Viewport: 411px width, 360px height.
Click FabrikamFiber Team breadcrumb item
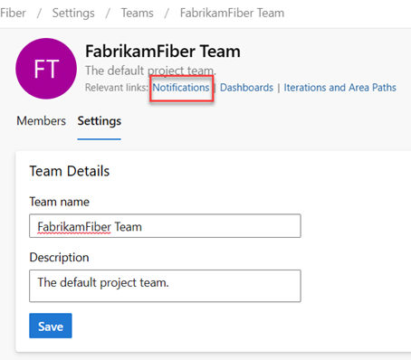coord(232,13)
